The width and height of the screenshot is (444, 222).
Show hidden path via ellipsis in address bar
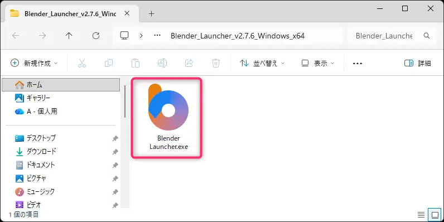coord(157,36)
